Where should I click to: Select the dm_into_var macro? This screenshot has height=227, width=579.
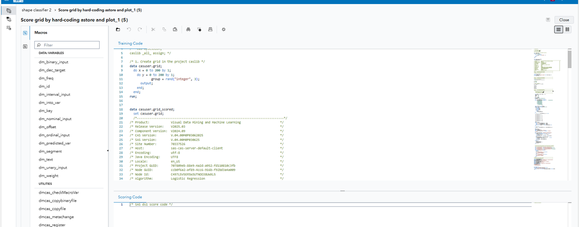coord(49,103)
